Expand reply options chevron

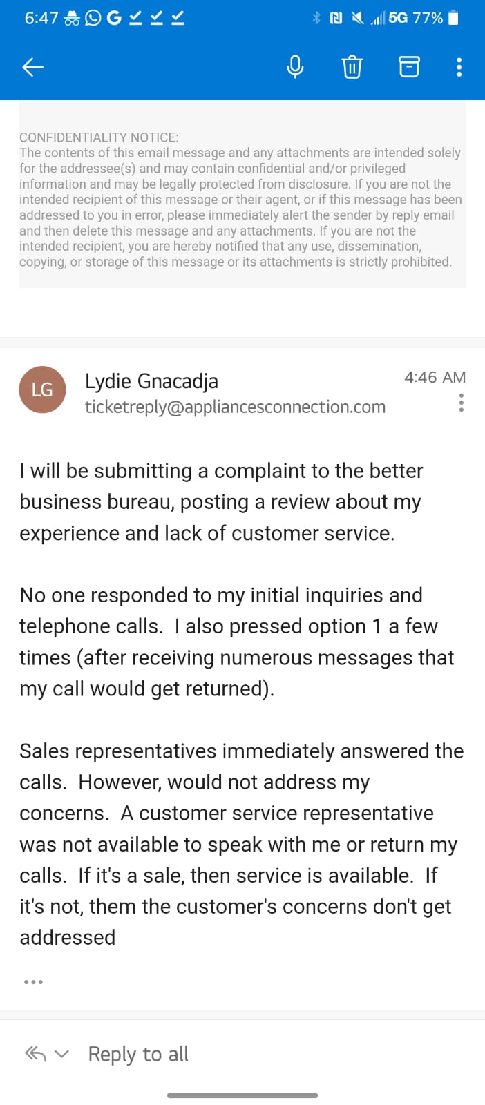(x=62, y=1054)
